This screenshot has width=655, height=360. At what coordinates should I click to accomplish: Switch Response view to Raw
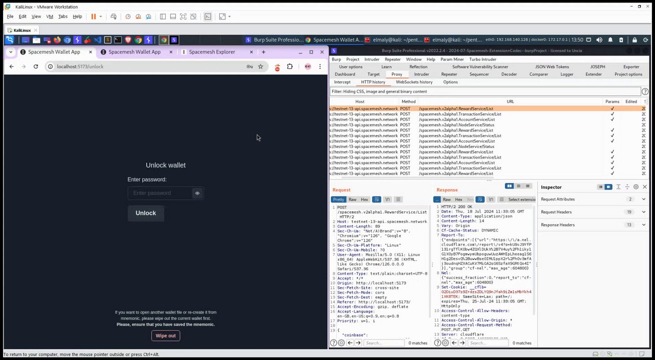[x=447, y=199]
